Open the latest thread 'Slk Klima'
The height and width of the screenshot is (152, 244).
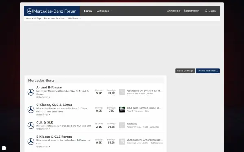pyautogui.click(x=132, y=124)
